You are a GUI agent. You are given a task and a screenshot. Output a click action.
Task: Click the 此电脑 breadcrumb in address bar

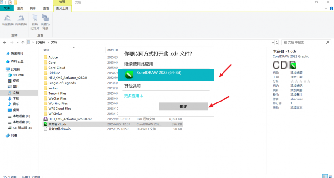[x=40, y=42]
